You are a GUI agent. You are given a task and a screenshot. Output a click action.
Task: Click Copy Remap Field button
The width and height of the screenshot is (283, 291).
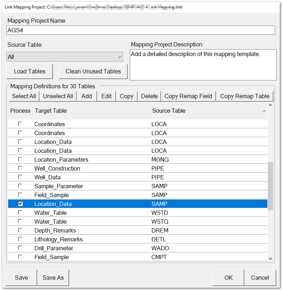(x=188, y=96)
